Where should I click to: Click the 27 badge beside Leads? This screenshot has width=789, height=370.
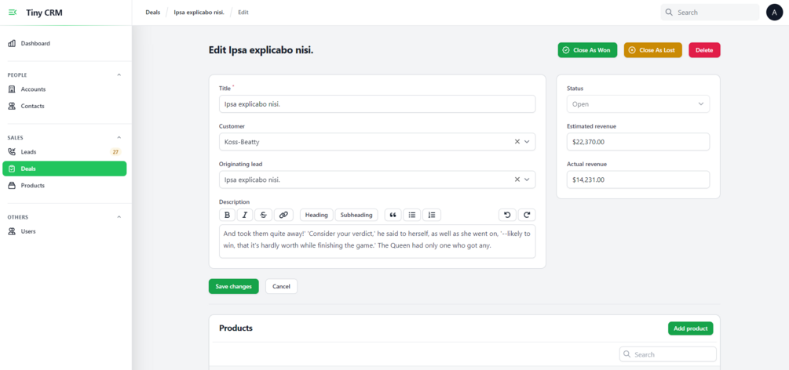pyautogui.click(x=115, y=152)
